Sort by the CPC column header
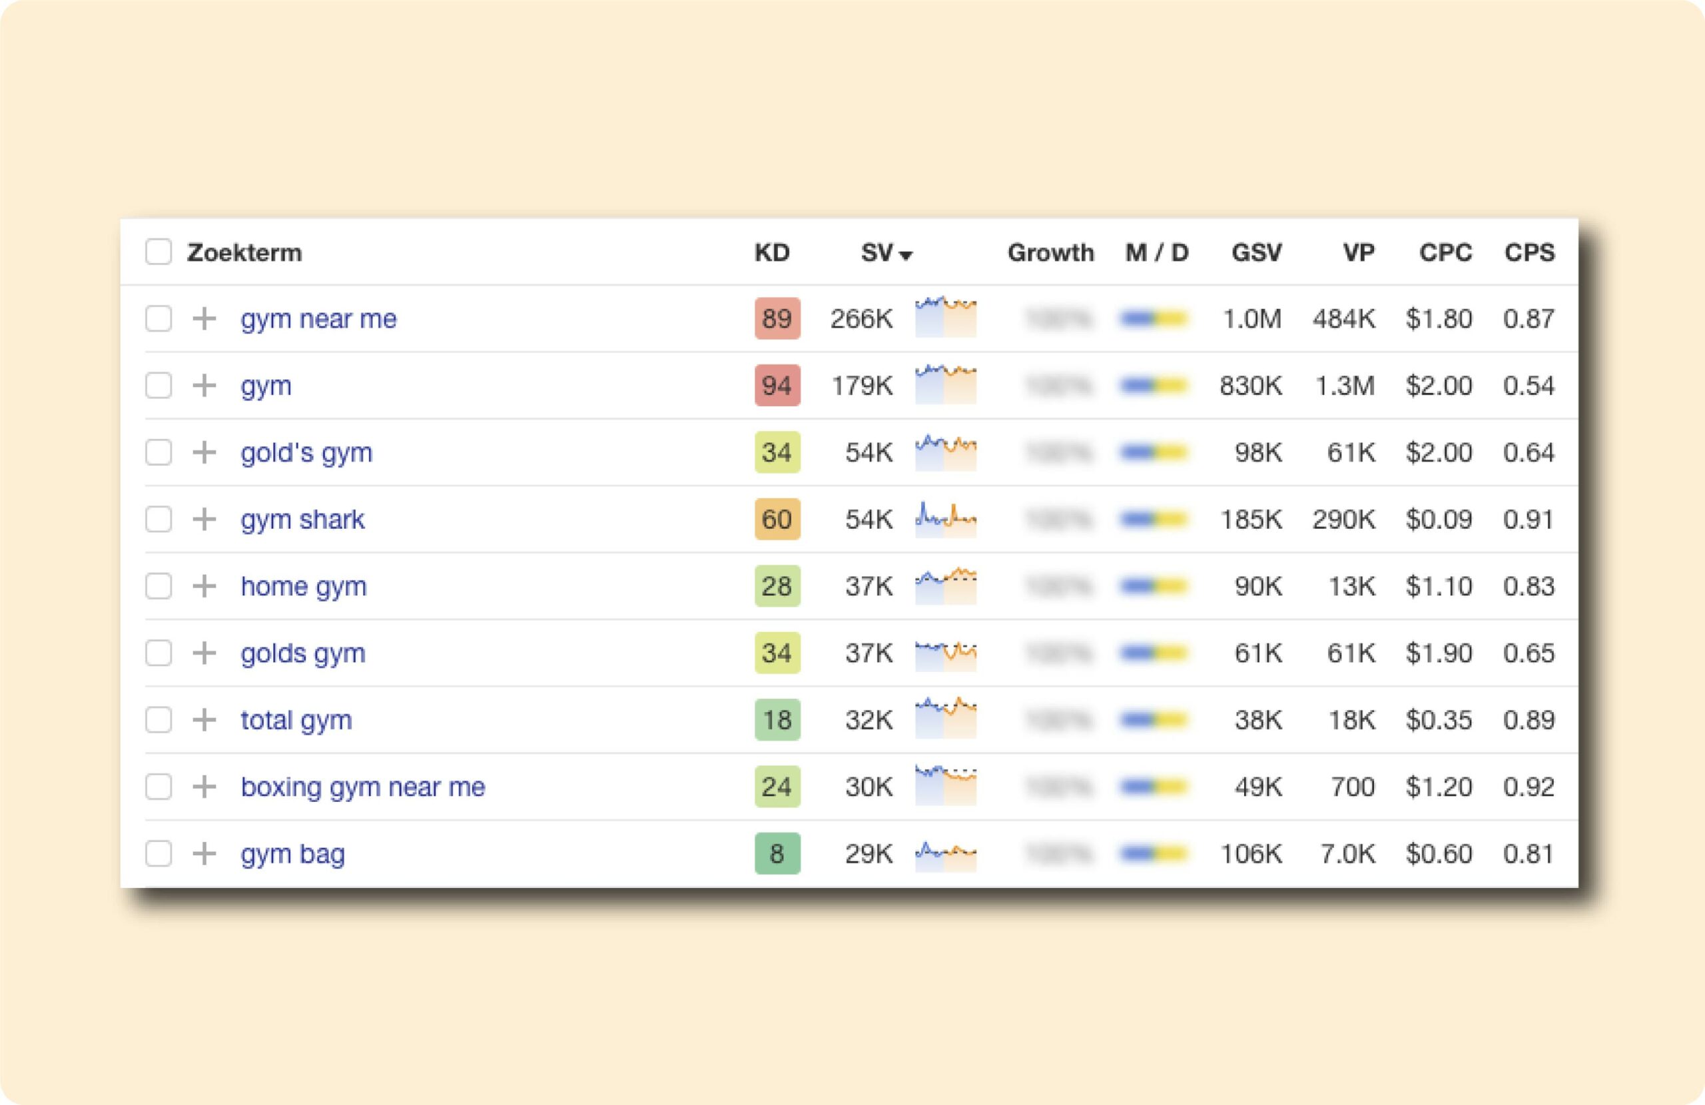Screen dimensions: 1705x1105 (x=1446, y=252)
